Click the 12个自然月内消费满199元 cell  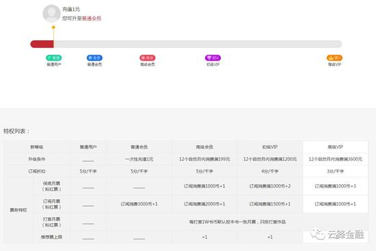204,159
